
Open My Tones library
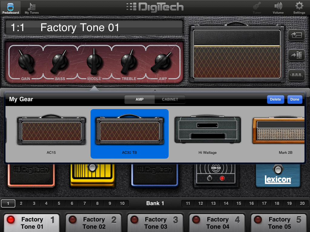click(x=31, y=8)
